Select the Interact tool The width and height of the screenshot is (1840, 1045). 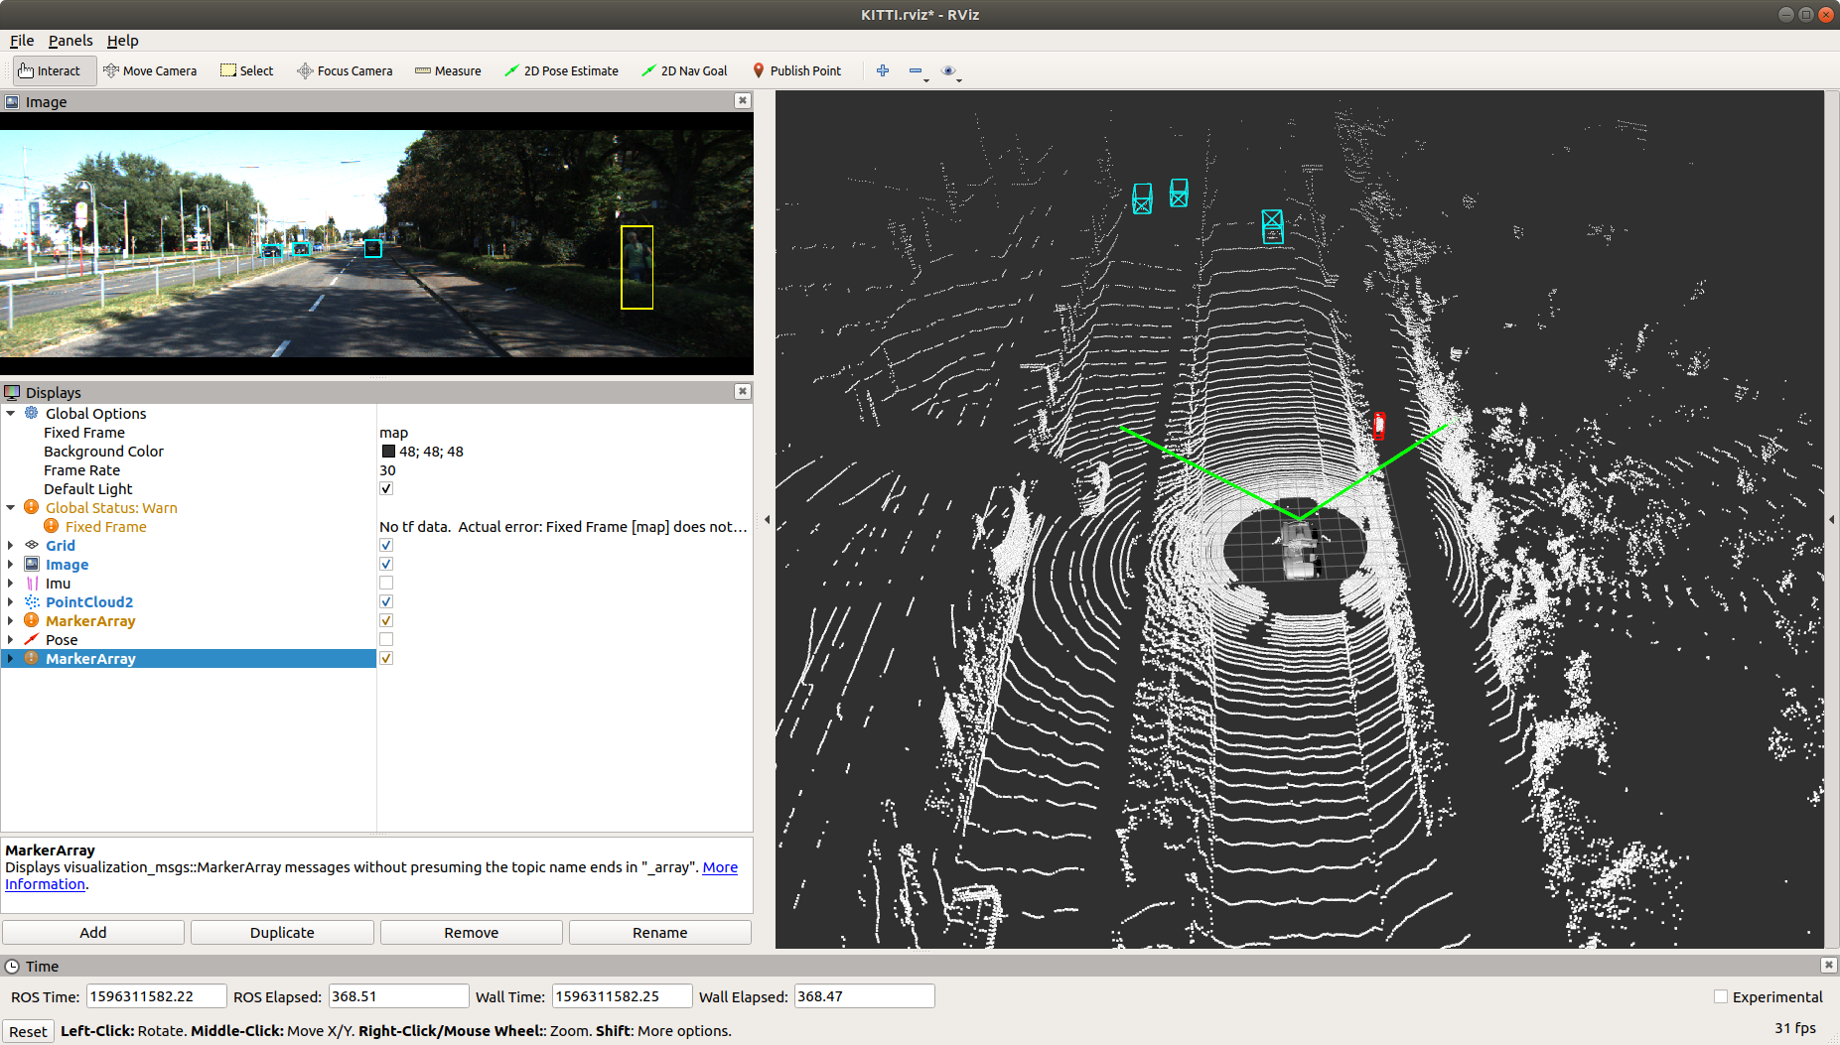(x=52, y=70)
